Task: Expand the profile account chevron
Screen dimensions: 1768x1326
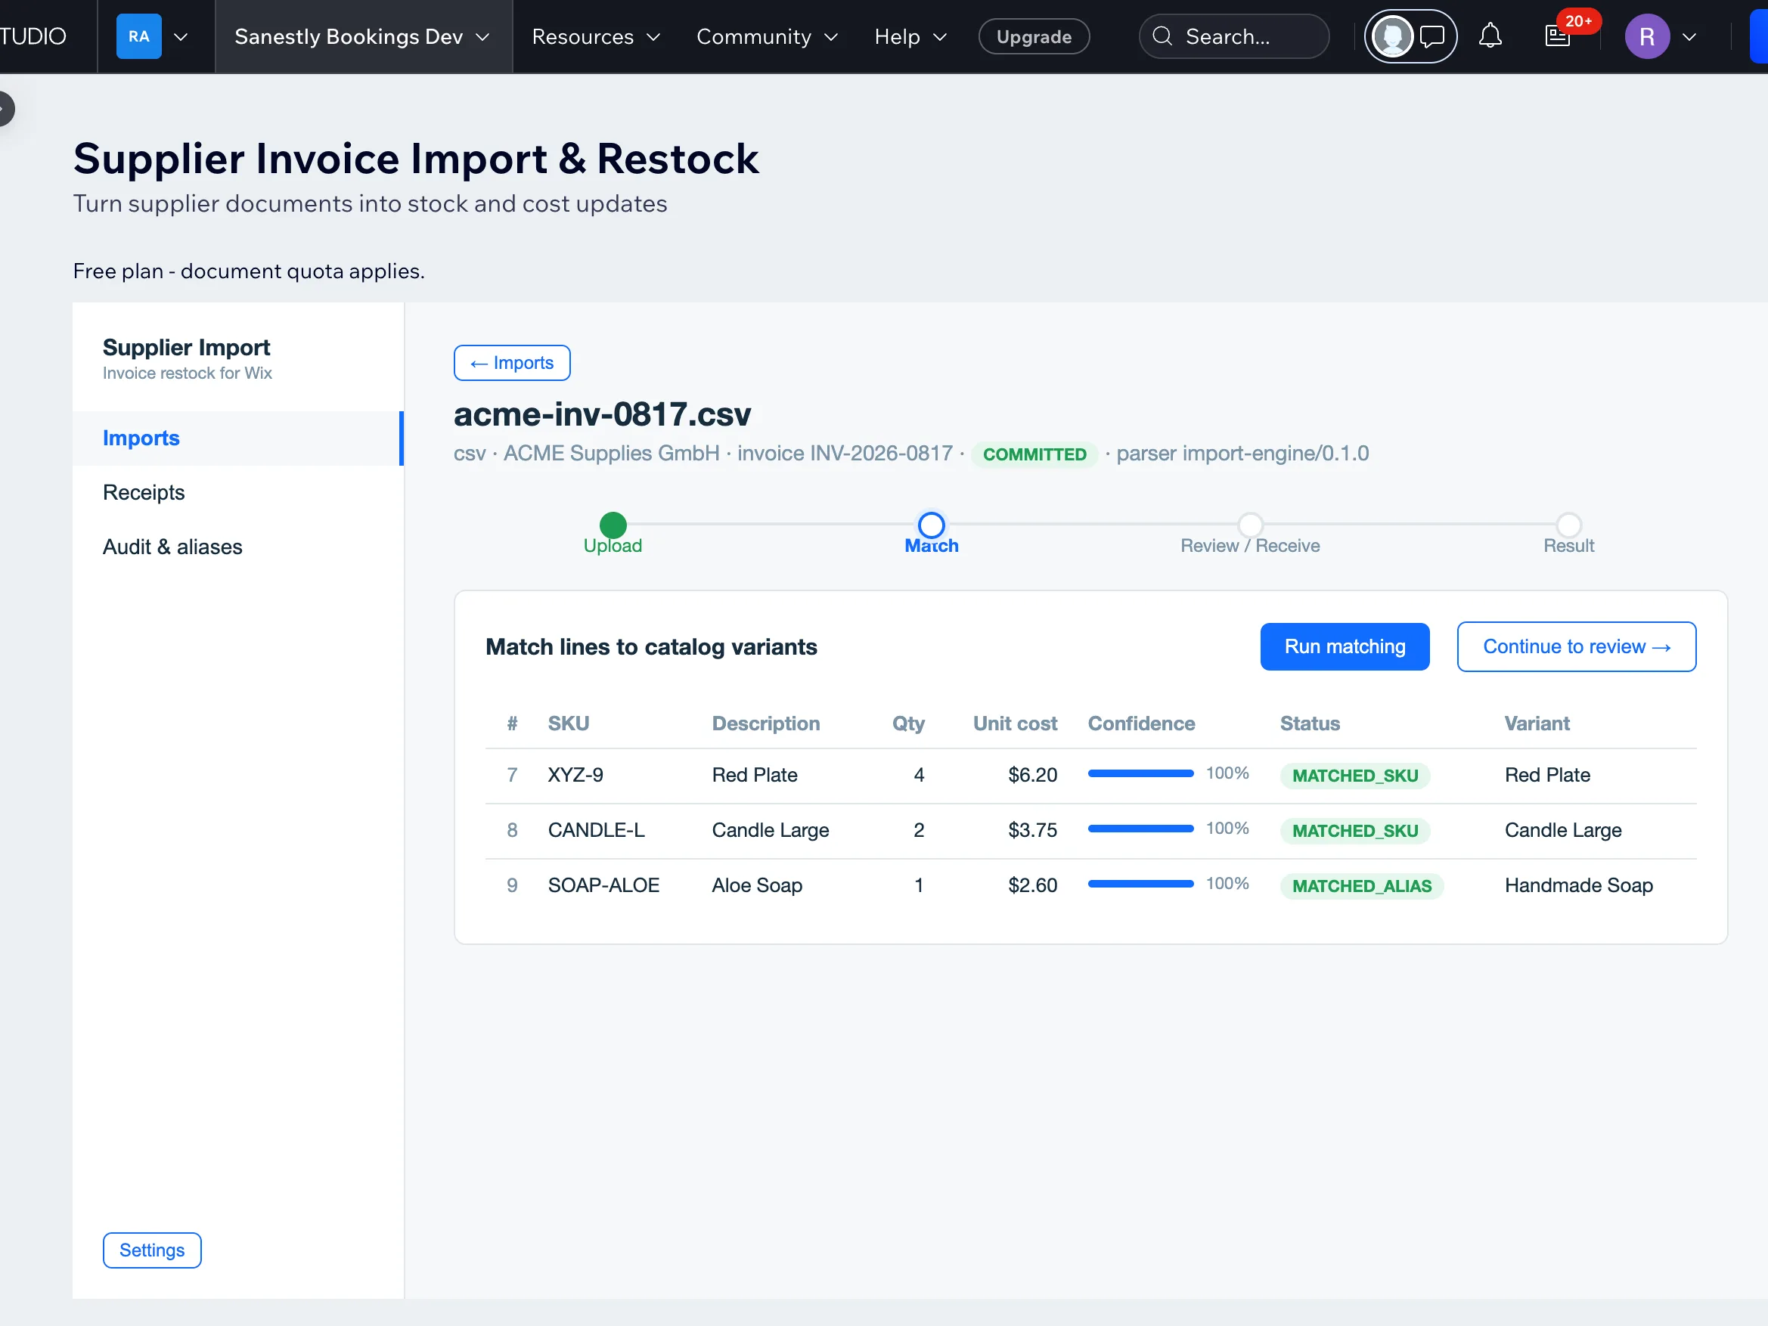Action: tap(1689, 37)
